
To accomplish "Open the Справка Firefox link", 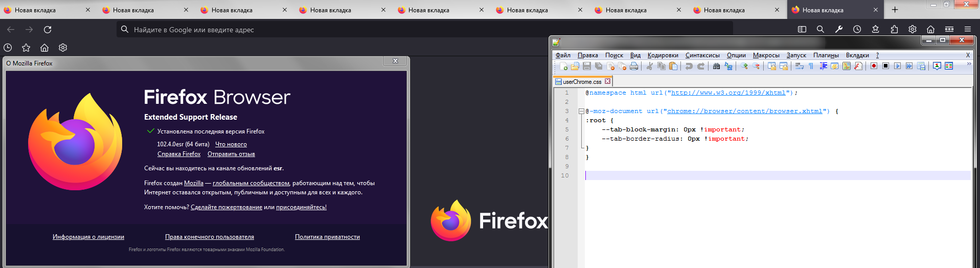I will (179, 154).
